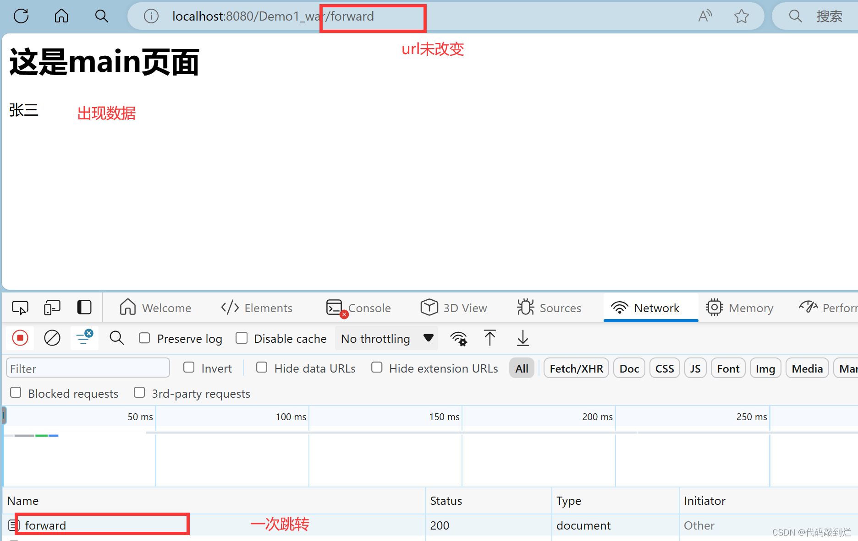Screen dimensions: 858x541
Task: Import HAR file with up arrow icon
Action: [490, 338]
